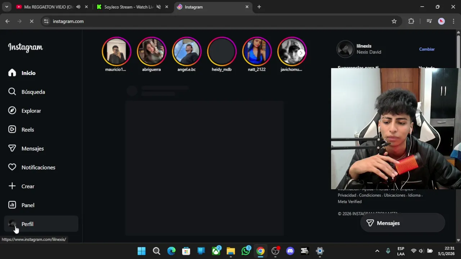View angel.e.bc's story
Image resolution: width=461 pixels, height=259 pixels.
[187, 52]
